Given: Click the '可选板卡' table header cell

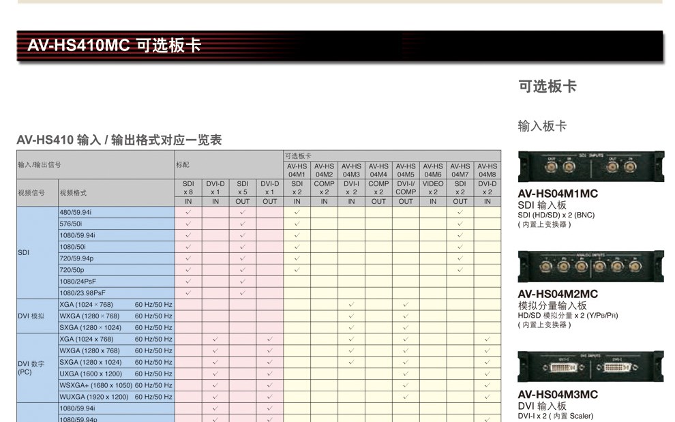Looking at the screenshot, I should click(x=392, y=156).
